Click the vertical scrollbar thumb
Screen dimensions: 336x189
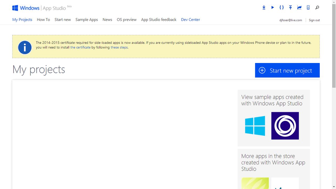(x=334, y=46)
